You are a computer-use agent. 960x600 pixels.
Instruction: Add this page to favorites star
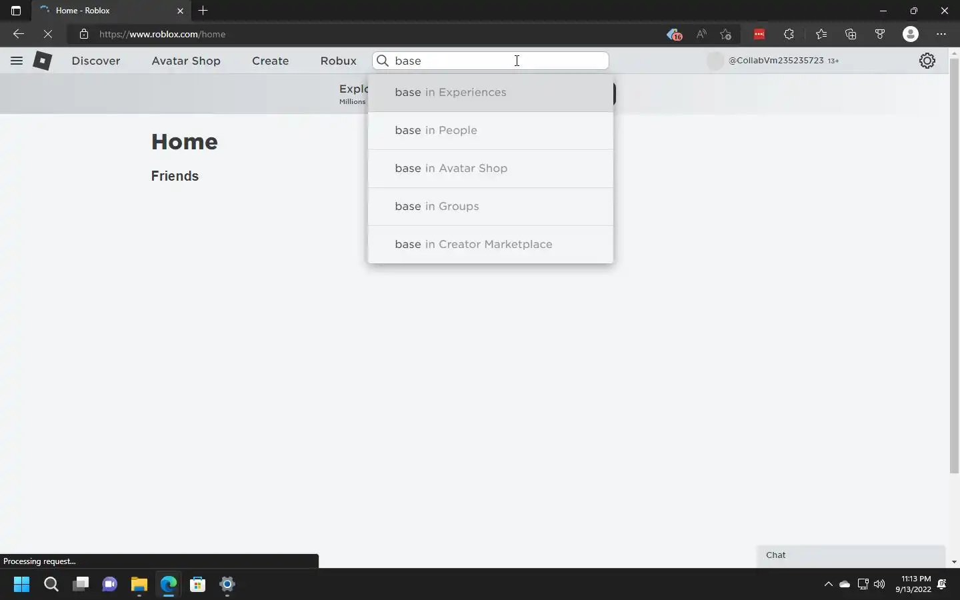tap(726, 34)
